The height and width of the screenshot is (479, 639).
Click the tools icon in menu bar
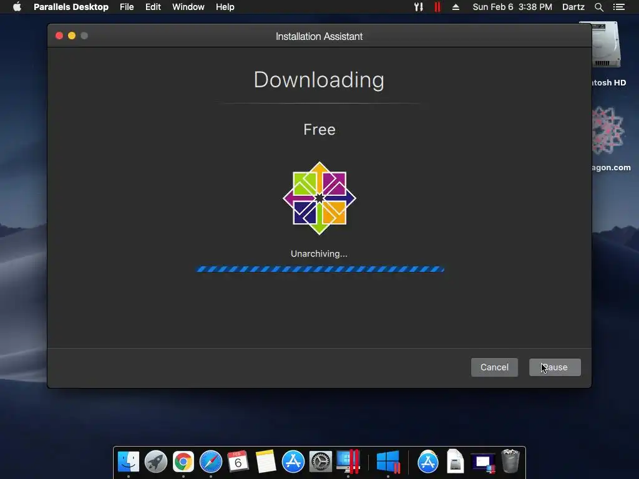(x=419, y=7)
